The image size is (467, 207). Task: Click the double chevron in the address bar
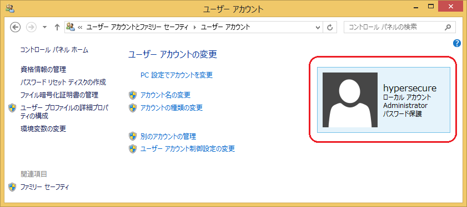click(x=80, y=27)
